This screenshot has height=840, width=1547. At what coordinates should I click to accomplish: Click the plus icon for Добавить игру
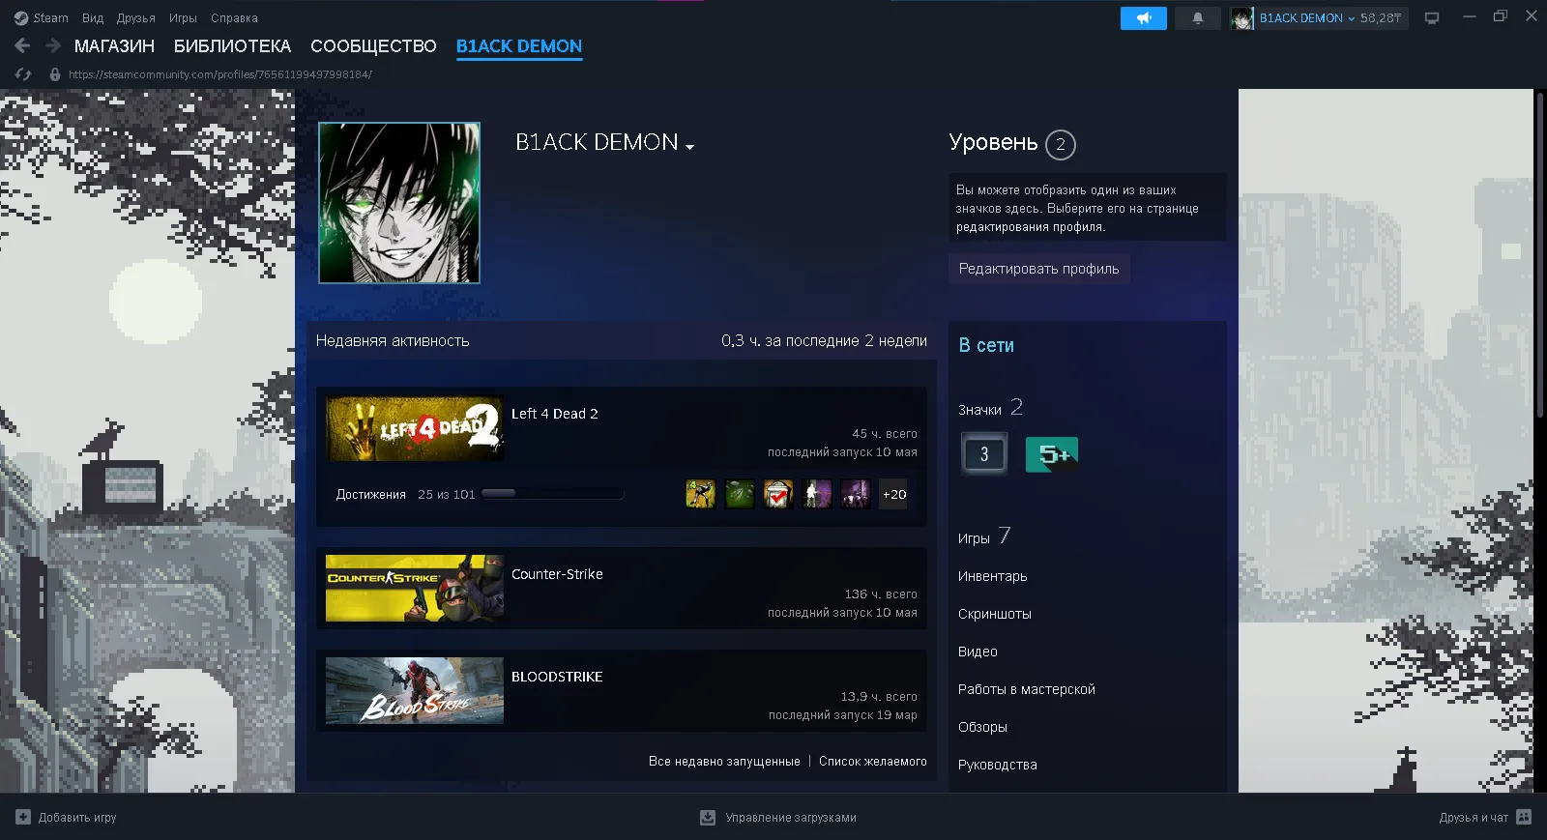pos(23,817)
